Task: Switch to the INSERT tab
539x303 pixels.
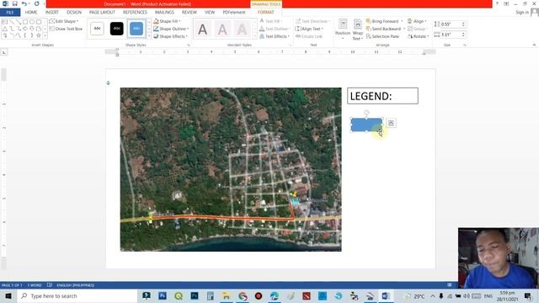Action: click(52, 13)
